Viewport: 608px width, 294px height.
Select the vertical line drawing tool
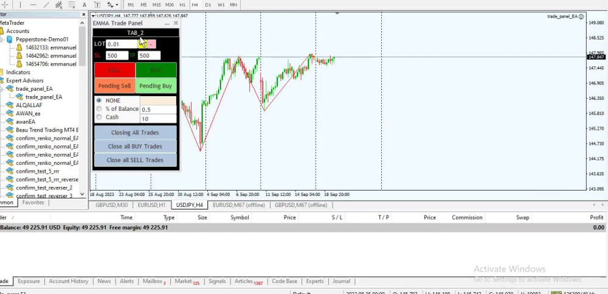[x=21, y=5]
